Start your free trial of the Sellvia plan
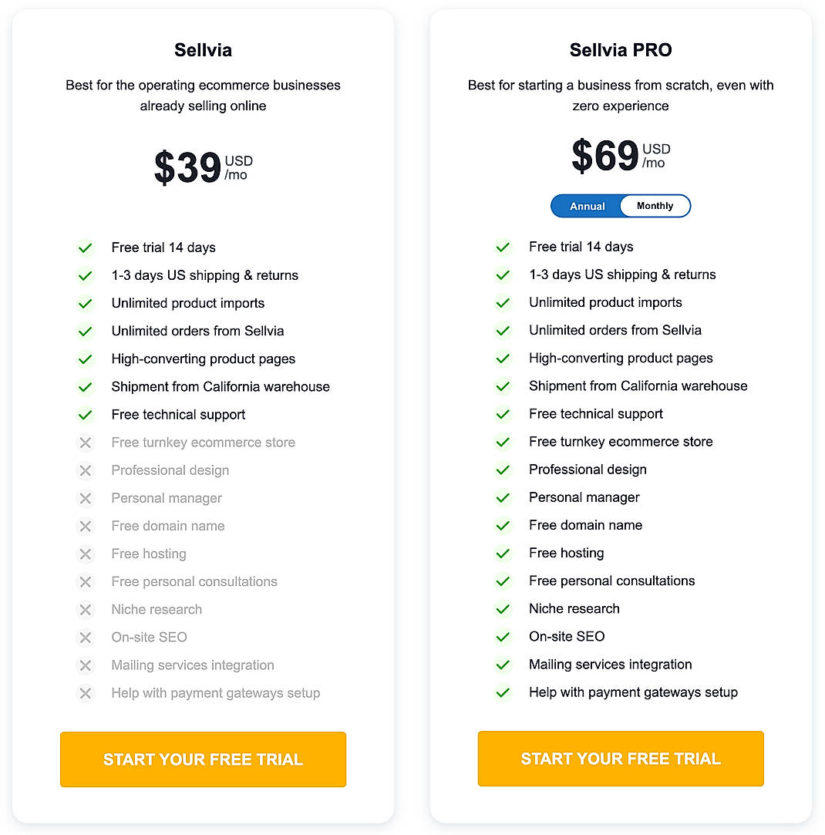825x835 pixels. [x=203, y=759]
